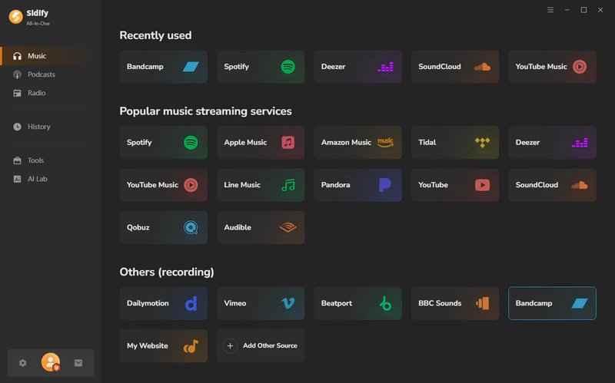The height and width of the screenshot is (383, 615).
Task: Click the Pandora label
Action: 336,185
